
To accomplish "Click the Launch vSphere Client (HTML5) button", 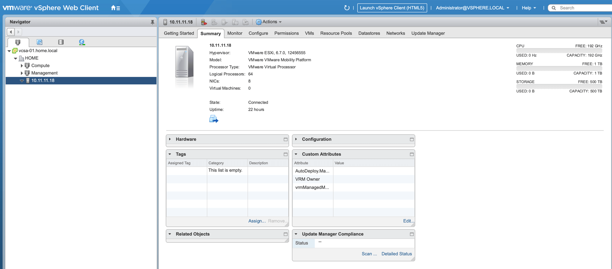I will click(392, 8).
